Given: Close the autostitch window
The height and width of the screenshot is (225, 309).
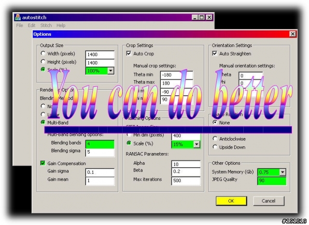Looking at the screenshot, I should coord(209,17).
